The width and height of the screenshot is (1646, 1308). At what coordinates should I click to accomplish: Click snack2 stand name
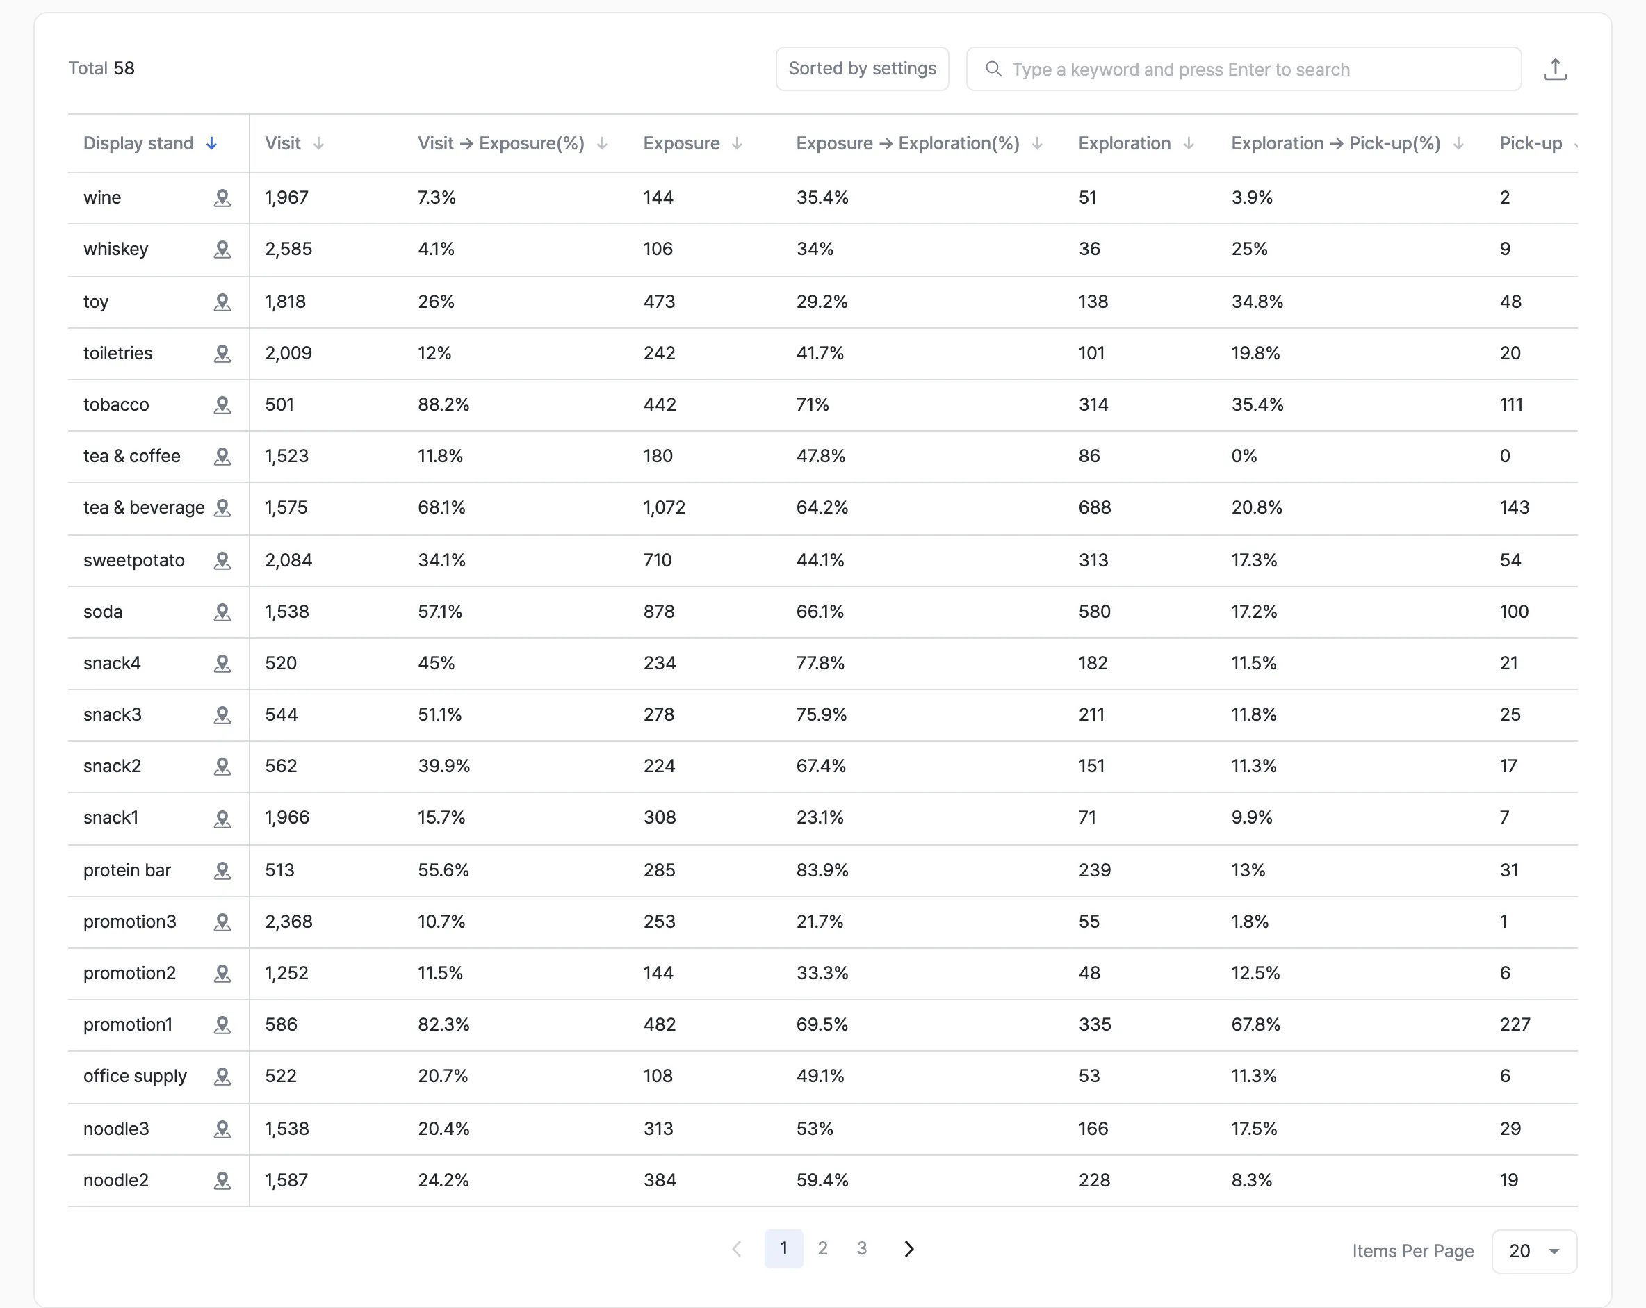pos(112,766)
